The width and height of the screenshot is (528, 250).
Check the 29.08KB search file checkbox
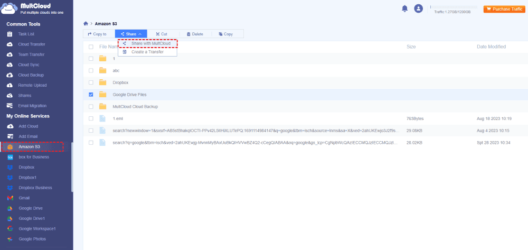coord(91,131)
